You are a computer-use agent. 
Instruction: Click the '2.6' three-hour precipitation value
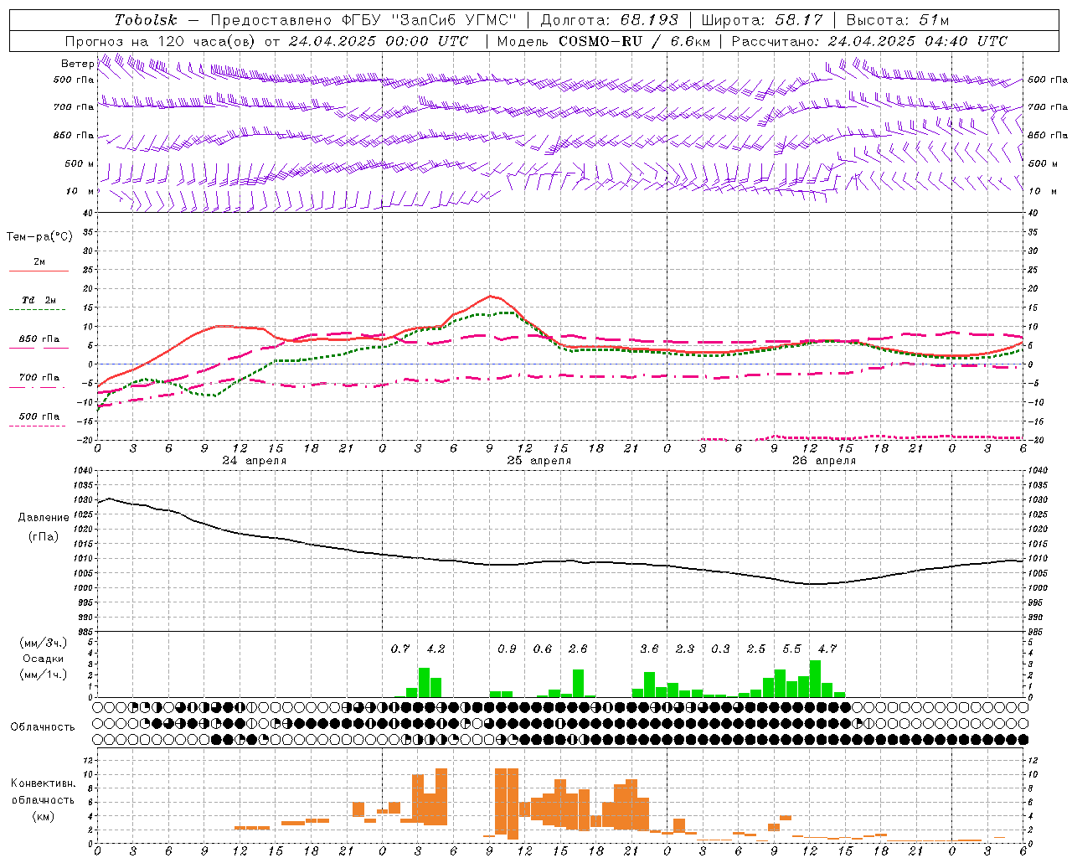(x=578, y=649)
